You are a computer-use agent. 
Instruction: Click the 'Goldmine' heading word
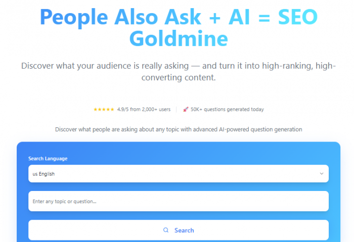point(178,38)
